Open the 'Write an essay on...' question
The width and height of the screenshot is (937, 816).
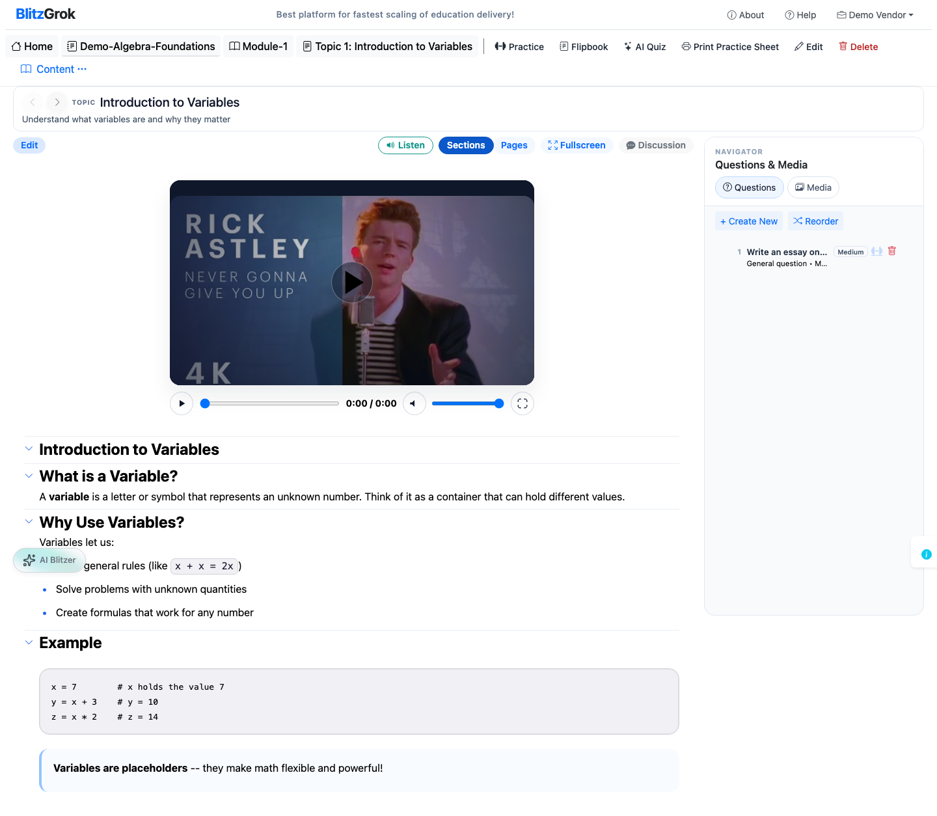787,252
